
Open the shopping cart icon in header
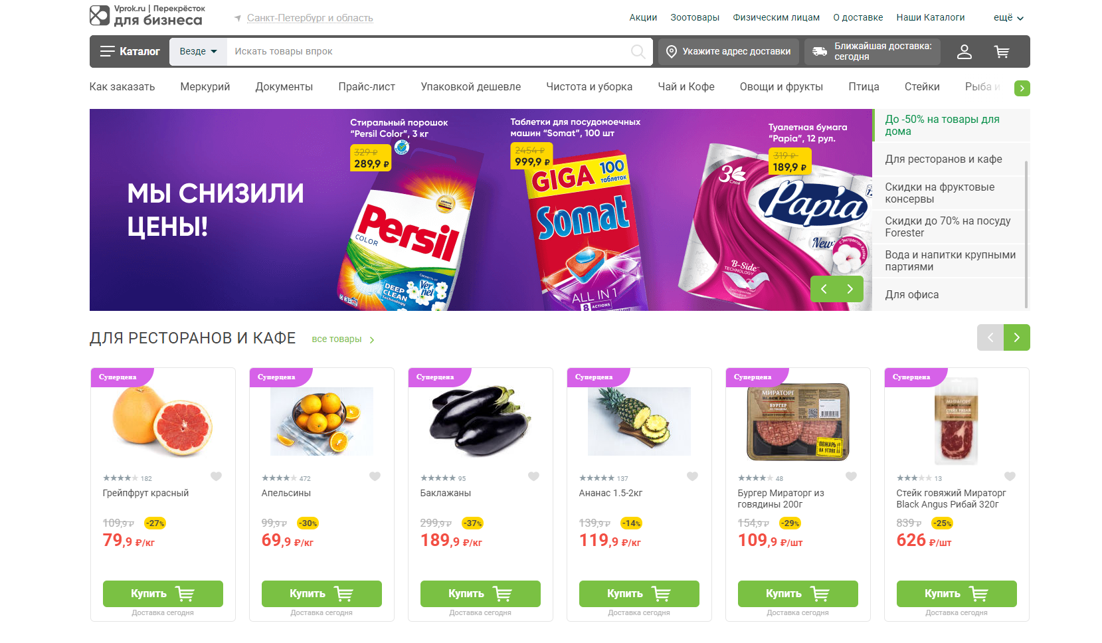(x=1002, y=52)
